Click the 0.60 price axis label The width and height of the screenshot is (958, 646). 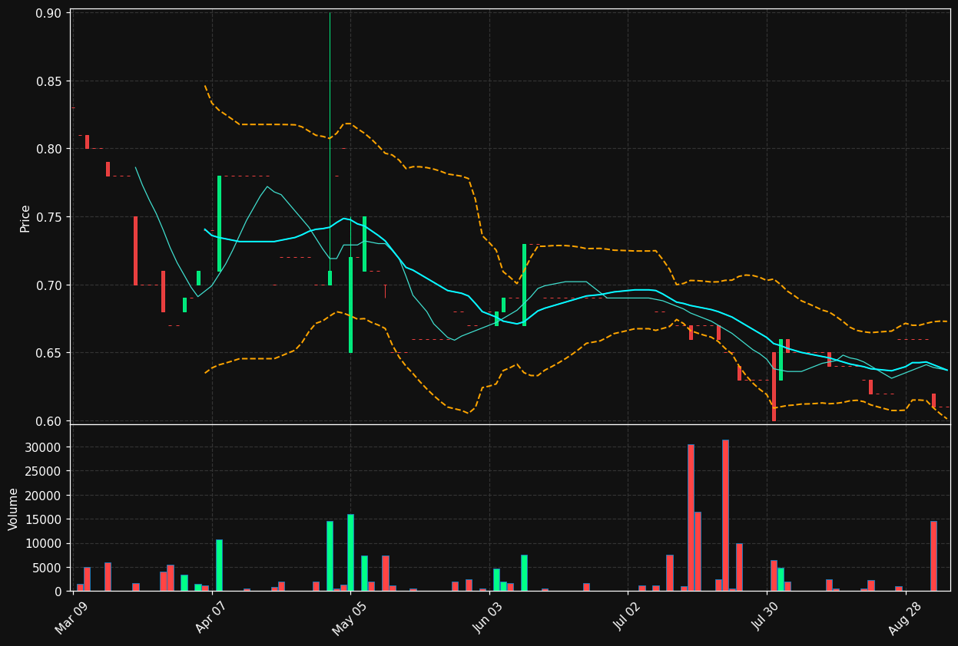[50, 421]
